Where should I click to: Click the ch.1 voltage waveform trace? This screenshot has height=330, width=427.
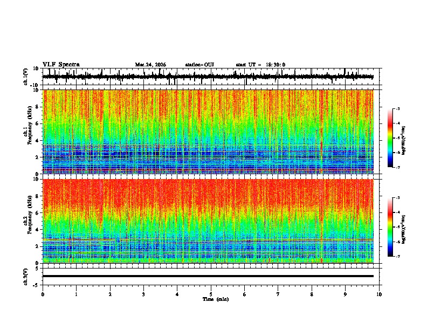coord(208,77)
